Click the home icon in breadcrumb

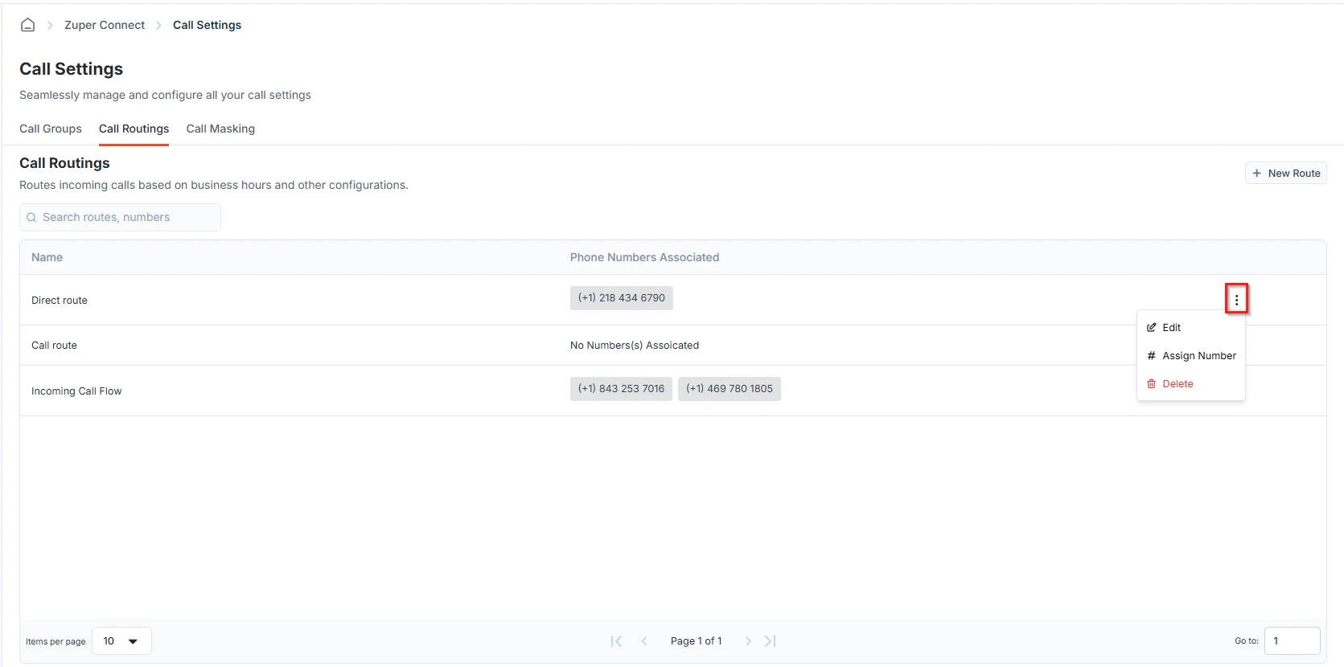[27, 25]
